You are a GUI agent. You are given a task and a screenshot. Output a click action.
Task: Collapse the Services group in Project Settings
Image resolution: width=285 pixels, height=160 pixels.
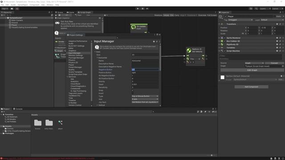(x=67, y=77)
